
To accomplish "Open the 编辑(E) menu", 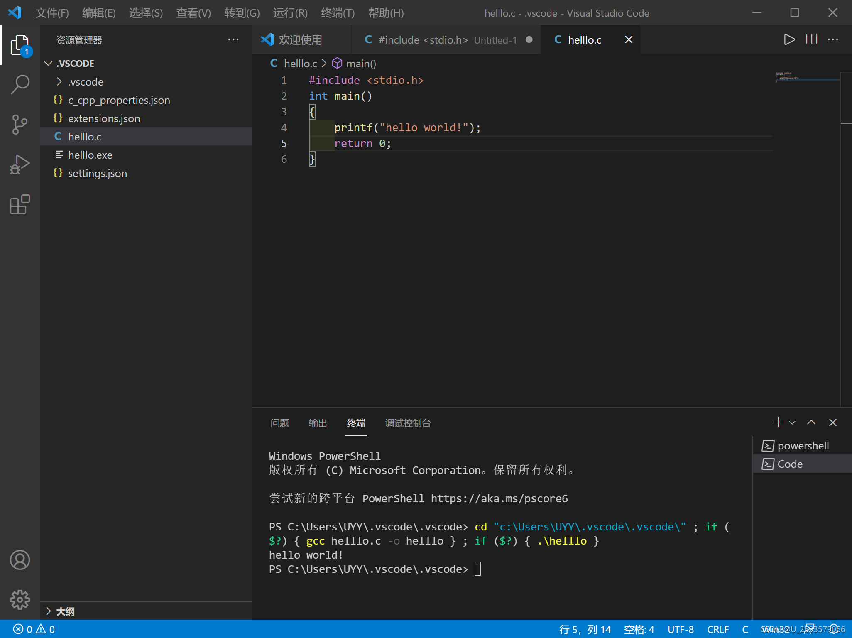I will (x=99, y=13).
